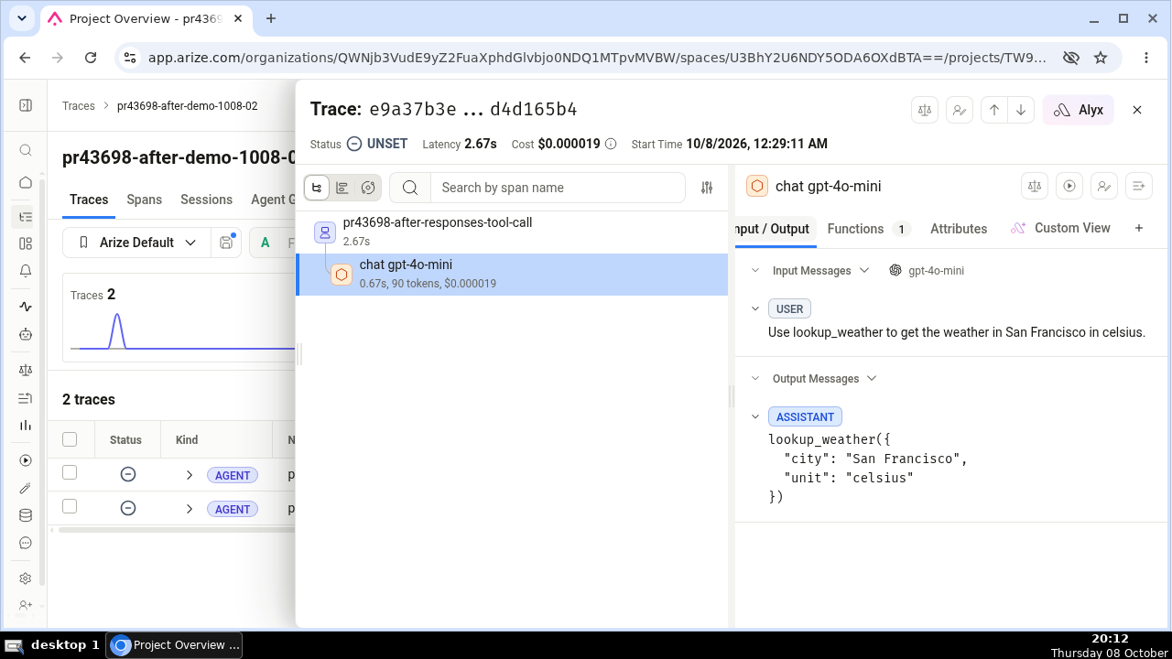Click span-level annotate person icon
This screenshot has height=659, width=1172.
(1104, 186)
